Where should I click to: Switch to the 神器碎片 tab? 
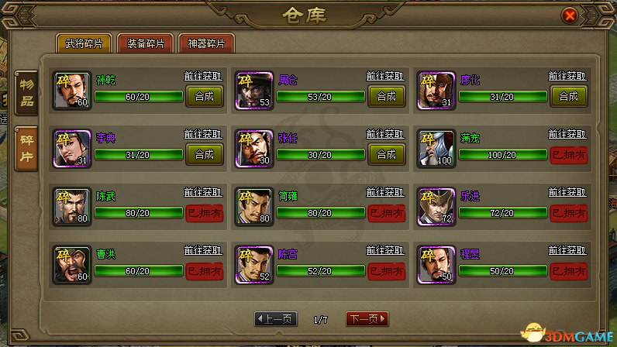[x=207, y=43]
